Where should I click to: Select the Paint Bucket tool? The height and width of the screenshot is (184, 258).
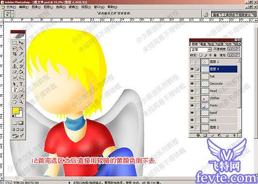point(21,72)
